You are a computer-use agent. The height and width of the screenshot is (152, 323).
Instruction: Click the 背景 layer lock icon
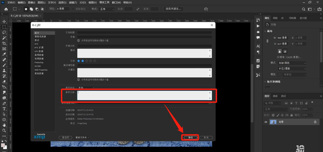pos(315,122)
